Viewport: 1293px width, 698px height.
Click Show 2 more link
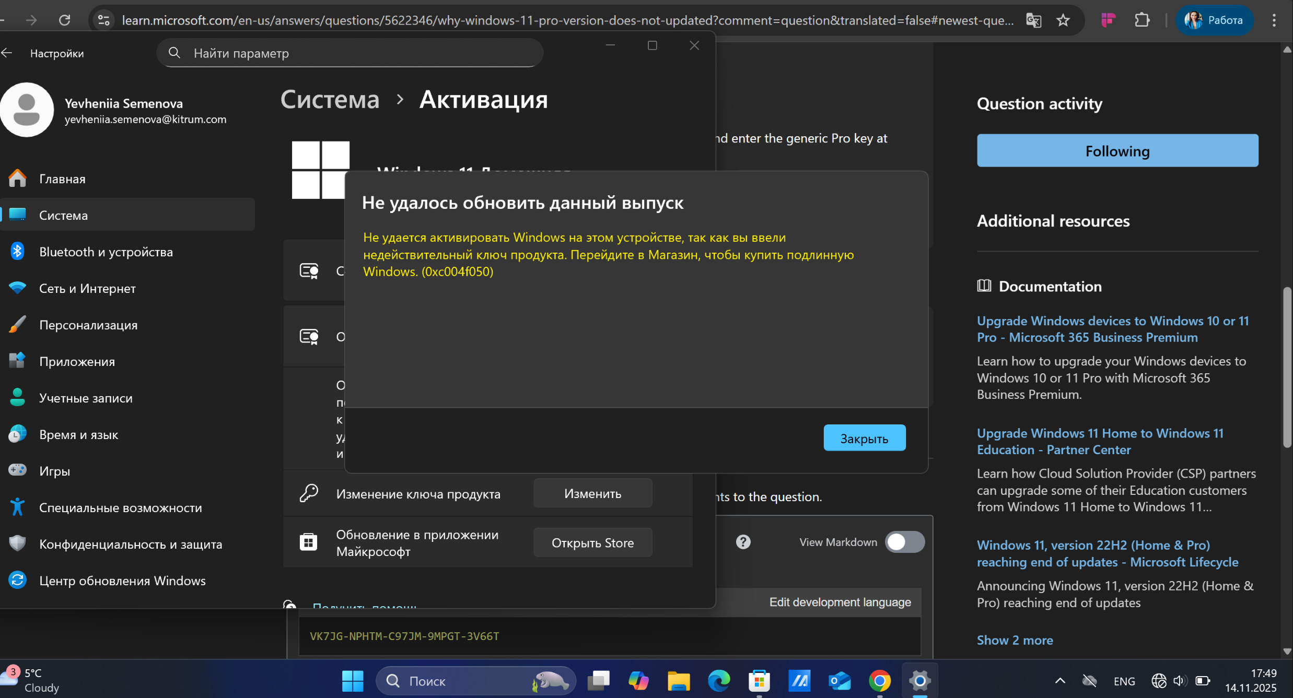(x=1015, y=640)
